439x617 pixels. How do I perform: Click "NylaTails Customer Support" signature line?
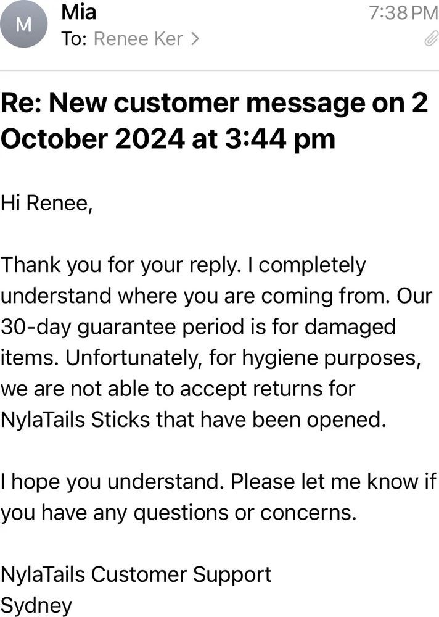click(136, 574)
